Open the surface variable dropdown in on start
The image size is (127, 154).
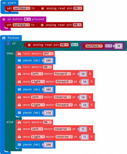click(x=22, y=8)
